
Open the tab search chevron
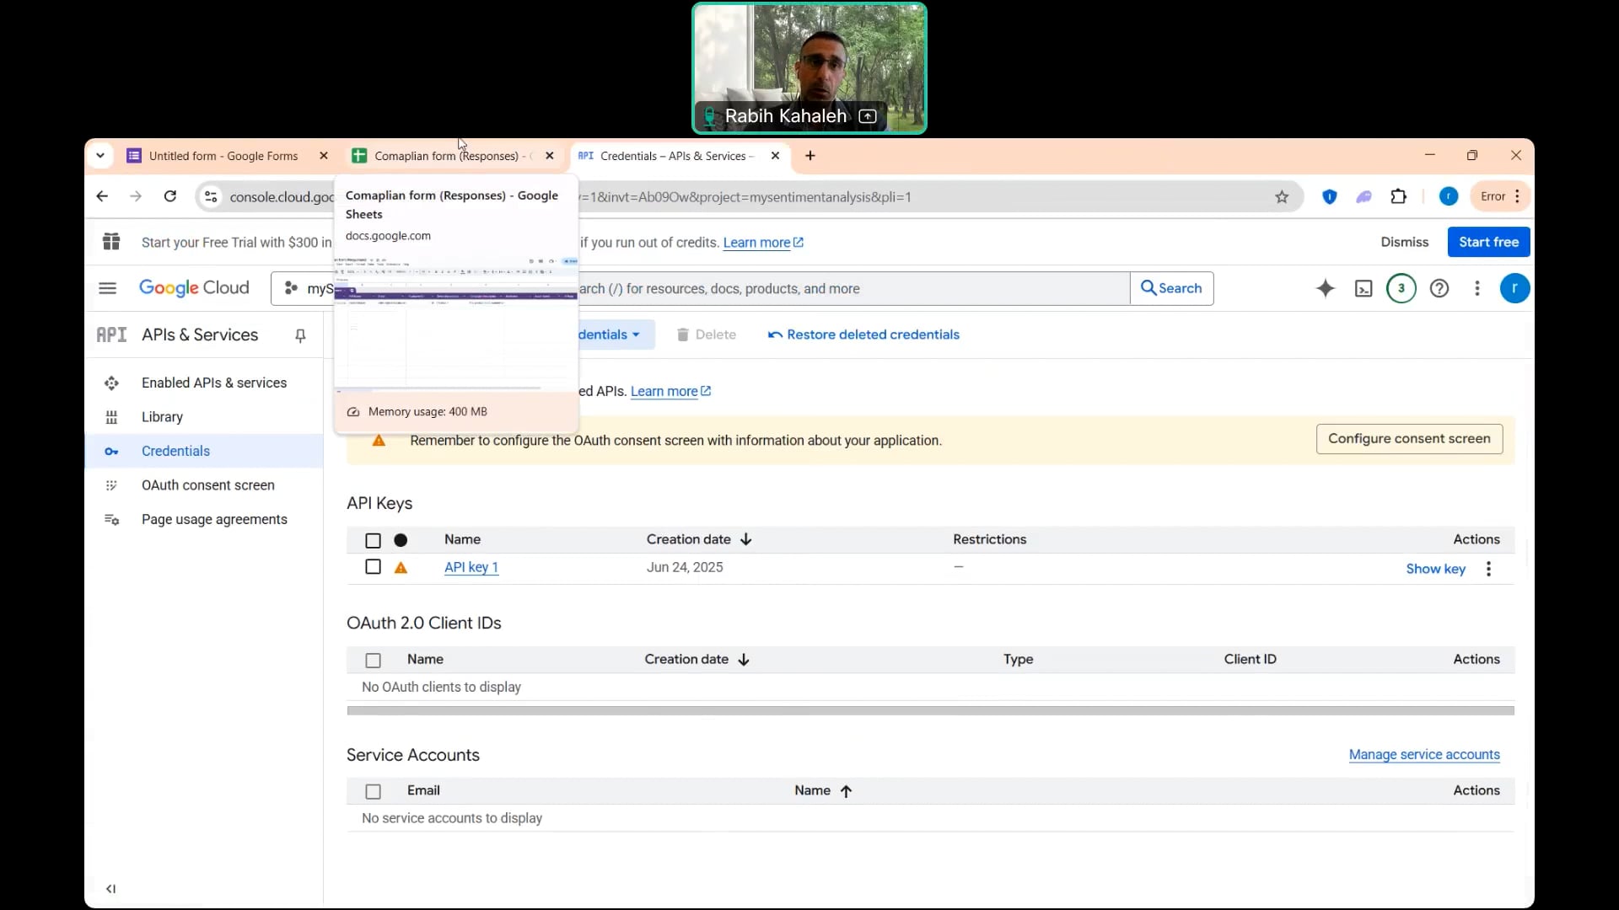[100, 155]
